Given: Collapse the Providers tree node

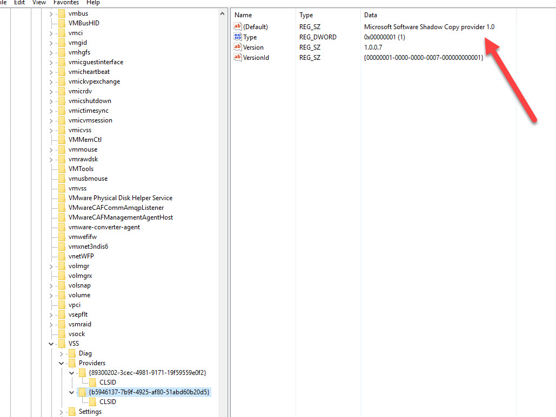Looking at the screenshot, I should (x=61, y=363).
